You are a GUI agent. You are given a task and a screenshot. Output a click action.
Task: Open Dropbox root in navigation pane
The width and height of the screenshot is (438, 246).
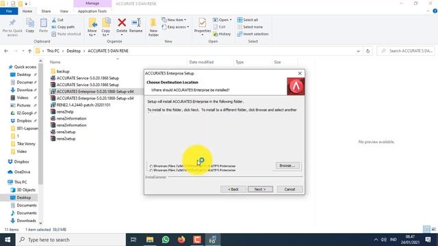point(18,162)
